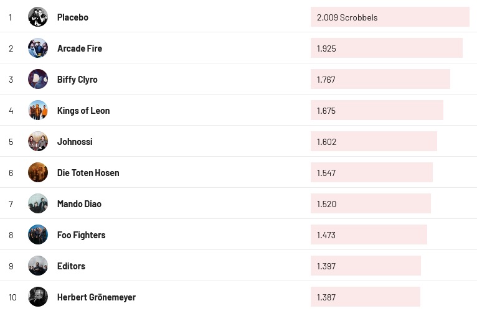Click the 1.397 scrobble bar for Editors
The width and height of the screenshot is (477, 311).
pyautogui.click(x=366, y=266)
